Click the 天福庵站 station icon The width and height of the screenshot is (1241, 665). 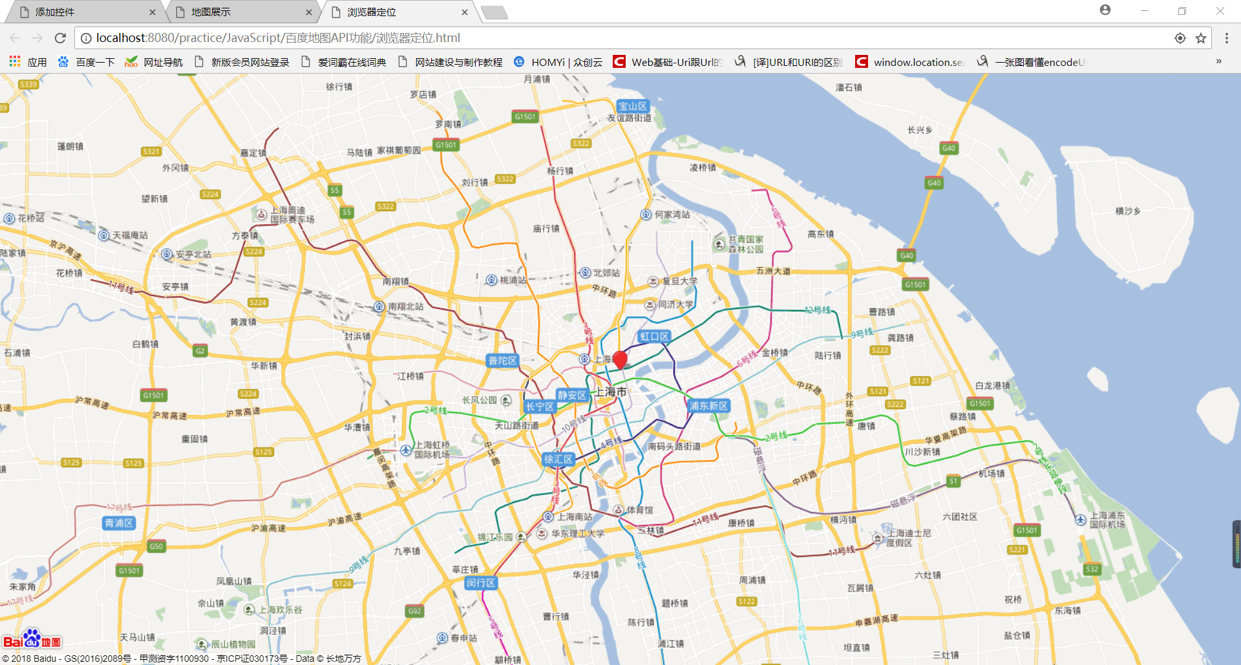[x=104, y=235]
